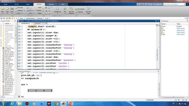189x106 pixels.
Task: Open the Breakpoints dropdown arrow
Action: coord(57,13)
